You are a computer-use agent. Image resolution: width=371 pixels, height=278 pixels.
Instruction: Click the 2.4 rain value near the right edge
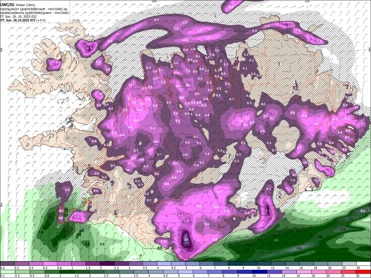pos(351,219)
